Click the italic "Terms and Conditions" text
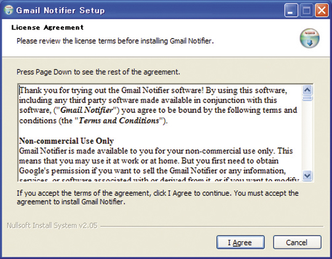 coord(119,120)
